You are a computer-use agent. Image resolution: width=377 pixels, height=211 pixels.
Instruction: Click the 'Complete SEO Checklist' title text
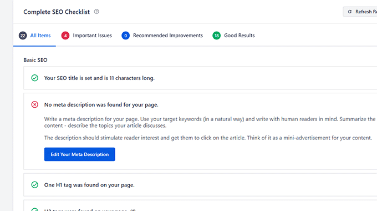(57, 12)
